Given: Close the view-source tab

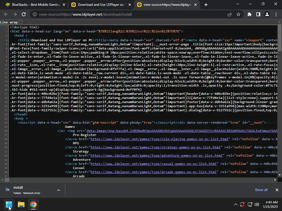Looking at the screenshot, I should (196, 5).
